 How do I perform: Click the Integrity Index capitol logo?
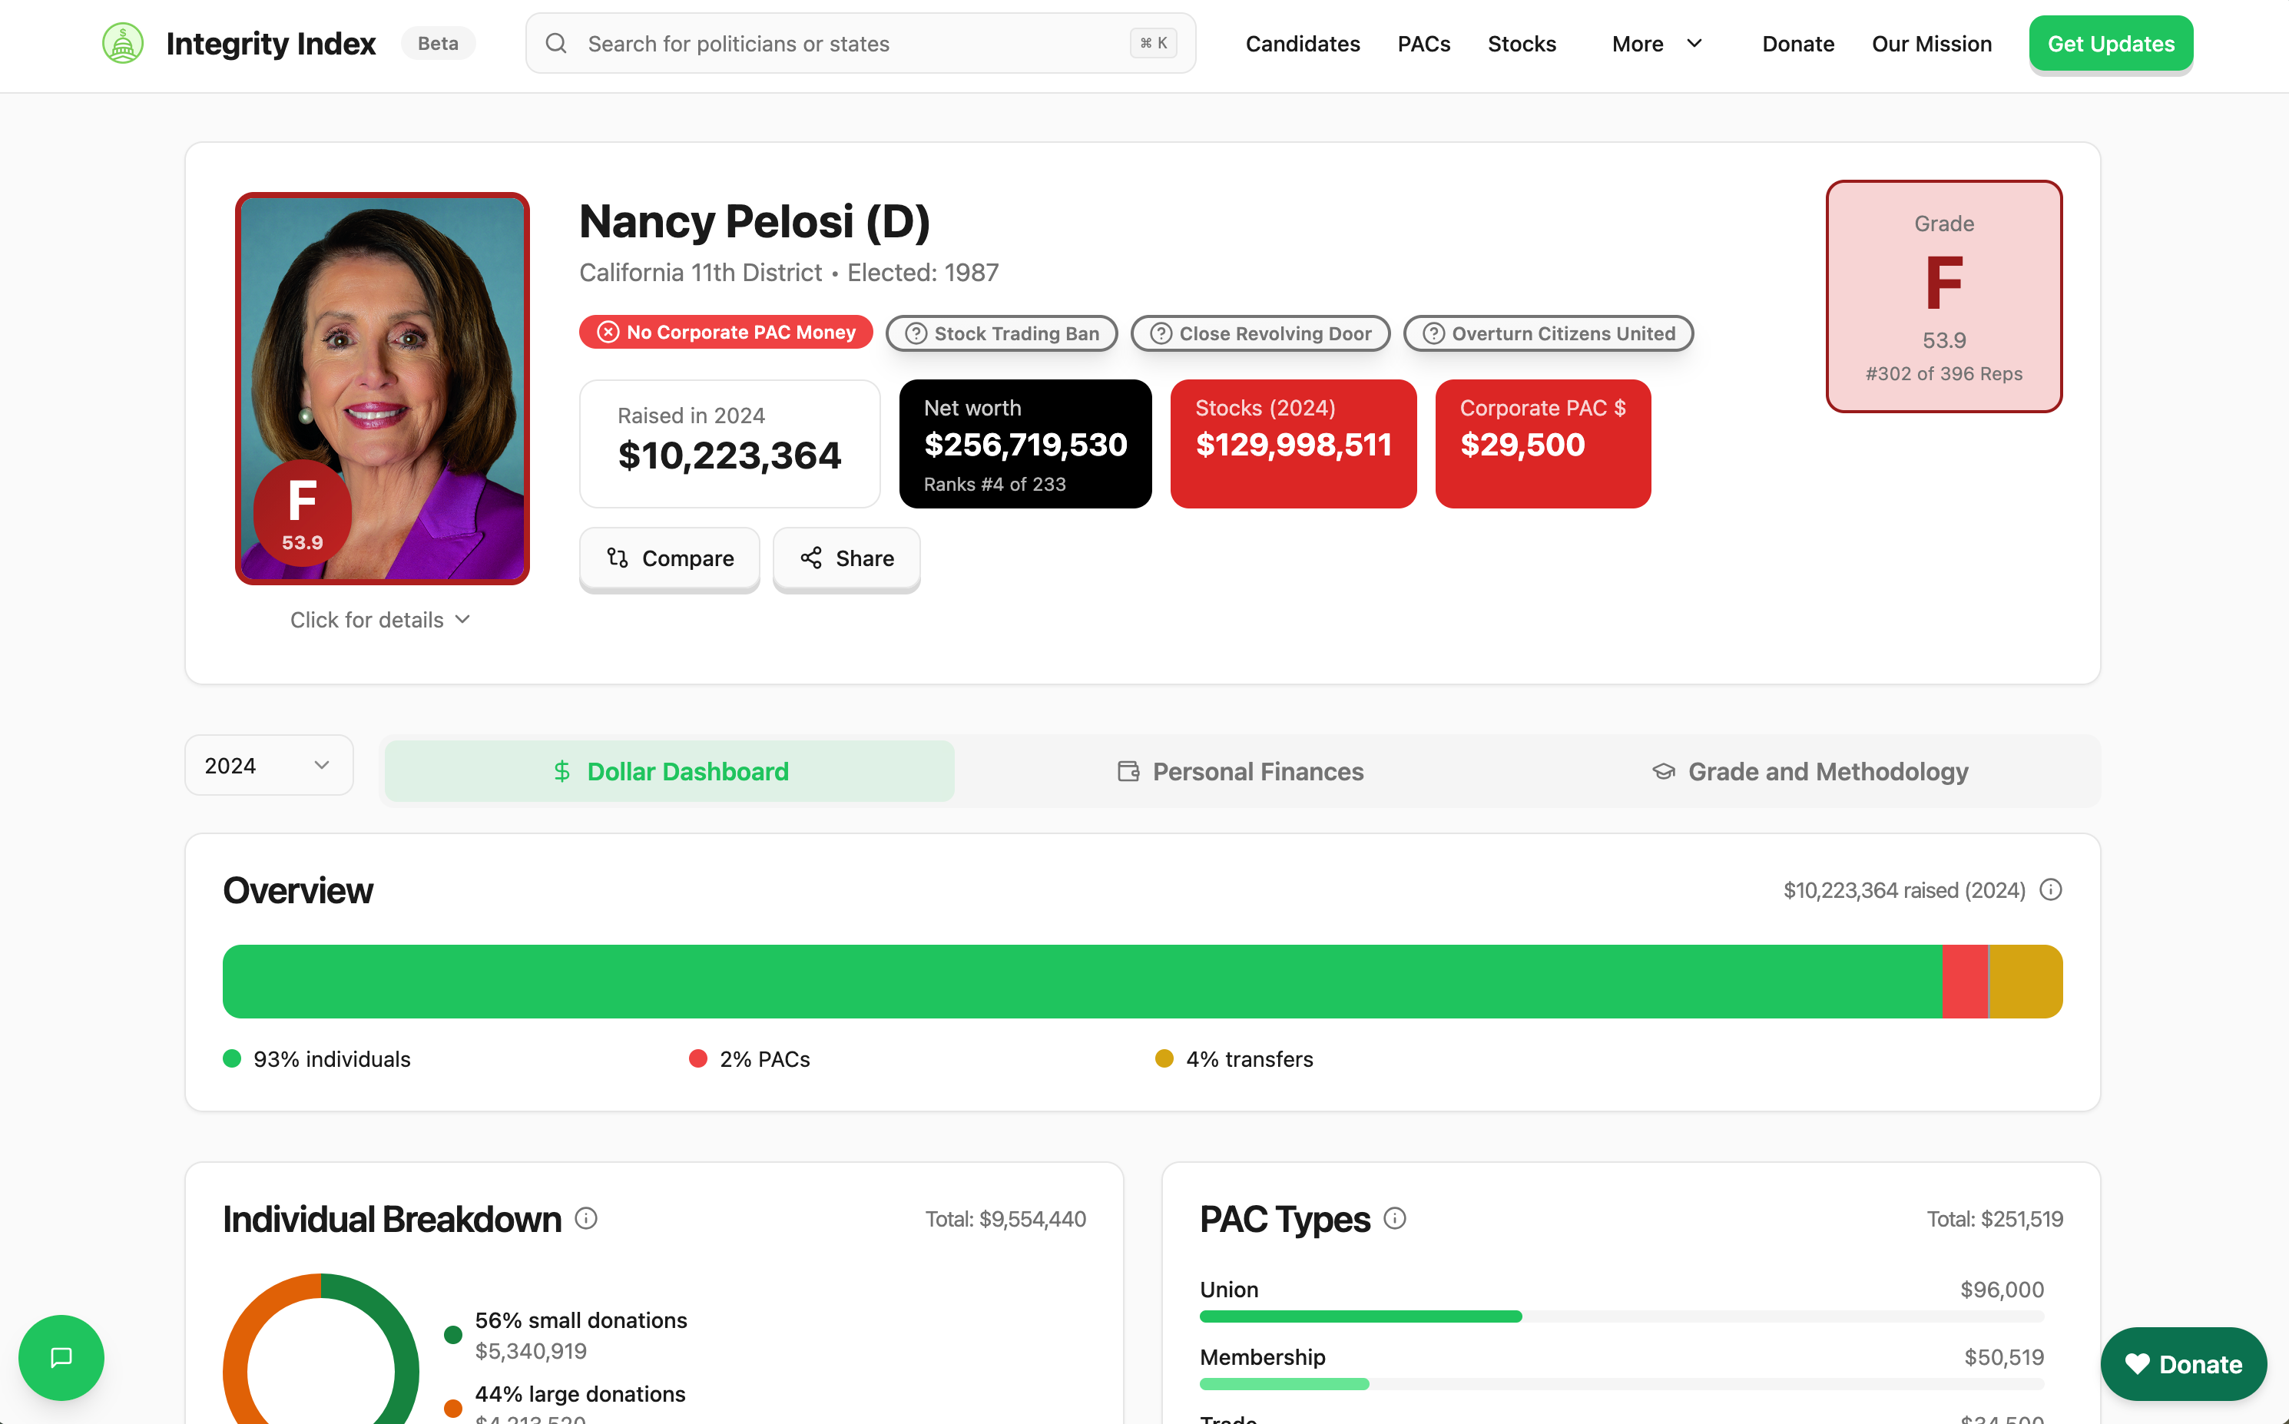pos(122,42)
